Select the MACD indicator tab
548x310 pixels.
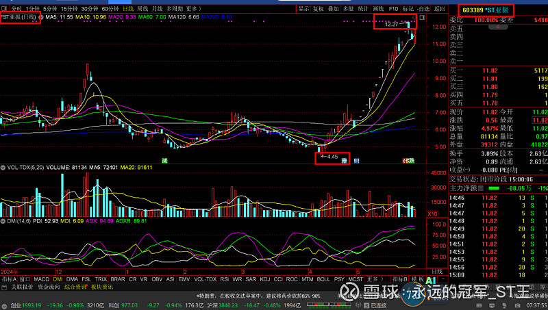coord(41,279)
